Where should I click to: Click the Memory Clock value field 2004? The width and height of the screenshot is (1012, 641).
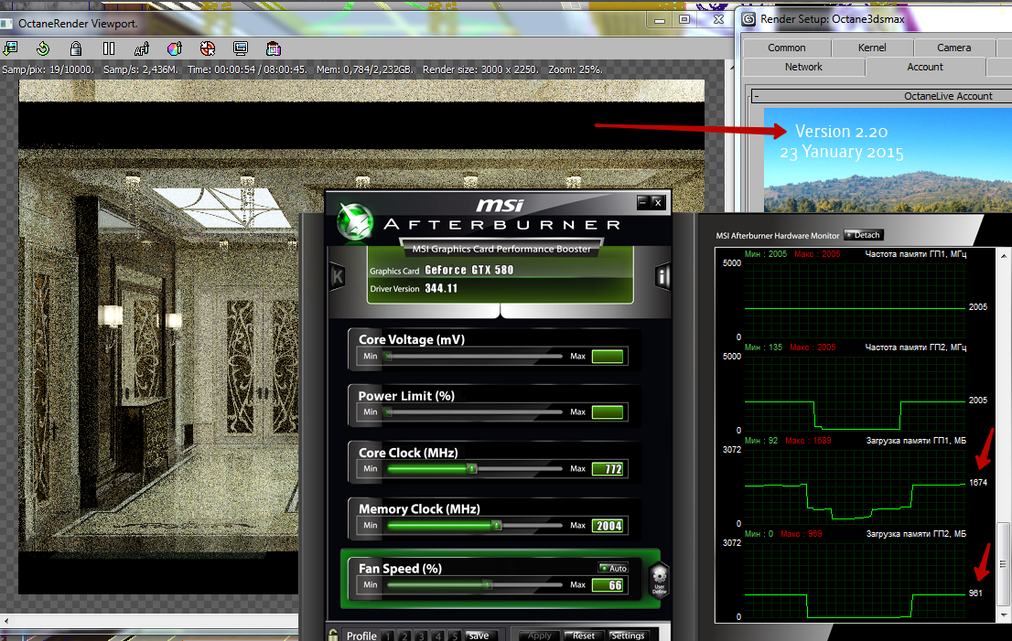coord(608,526)
